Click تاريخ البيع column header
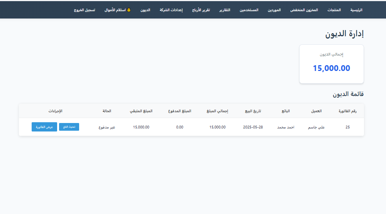 click(x=253, y=111)
